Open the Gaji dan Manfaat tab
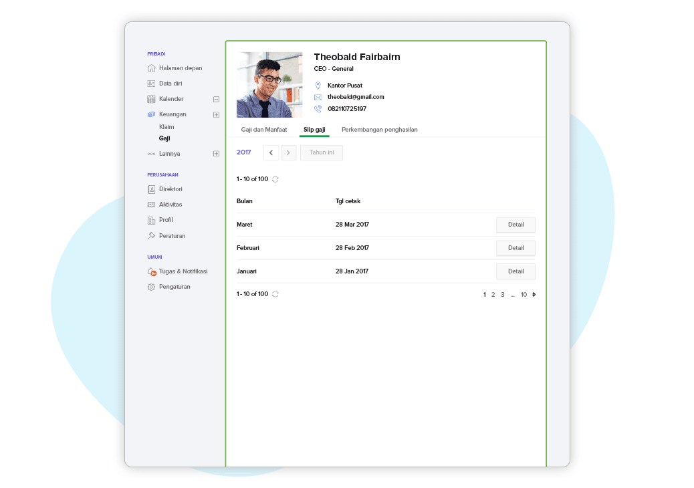 coord(264,130)
